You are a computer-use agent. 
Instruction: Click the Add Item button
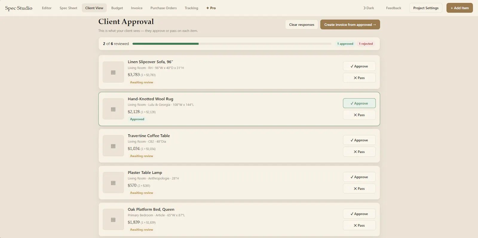pyautogui.click(x=459, y=8)
